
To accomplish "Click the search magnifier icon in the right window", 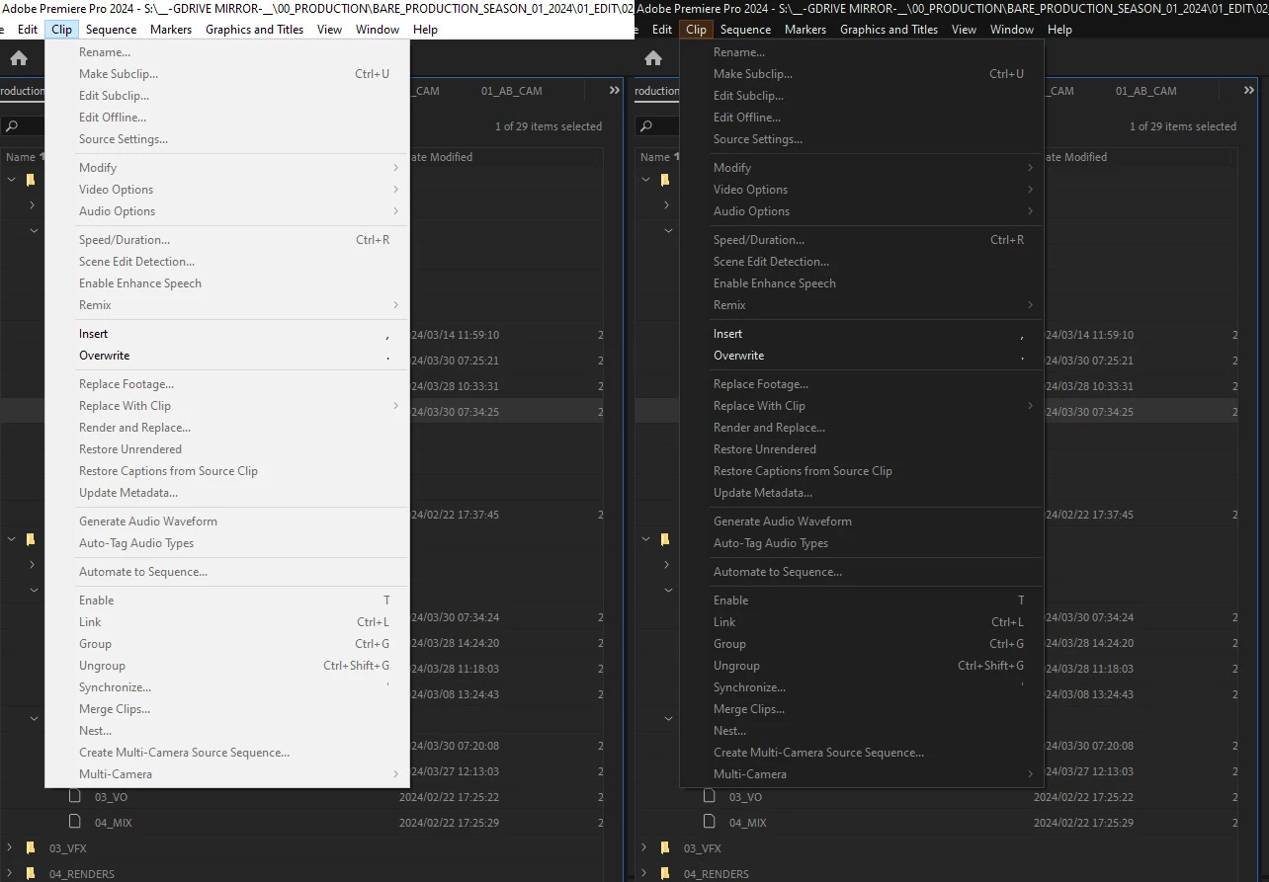I will click(x=645, y=126).
